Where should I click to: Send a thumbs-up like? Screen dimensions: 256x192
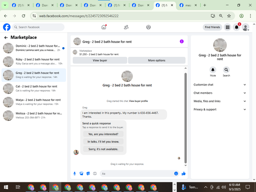(184, 174)
